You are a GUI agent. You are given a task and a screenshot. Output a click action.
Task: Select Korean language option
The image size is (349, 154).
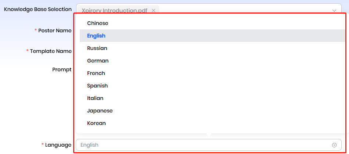point(96,123)
